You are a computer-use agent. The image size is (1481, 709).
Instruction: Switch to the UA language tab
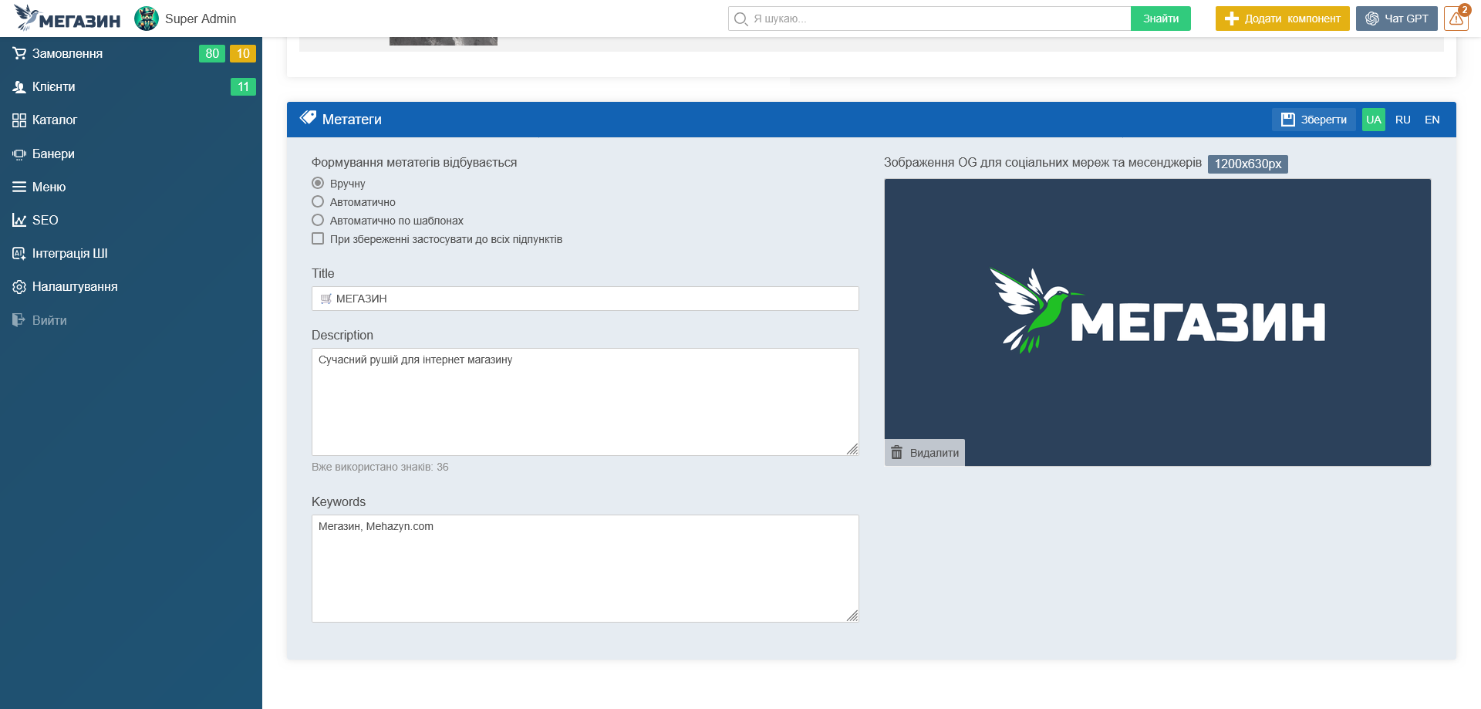tap(1374, 120)
